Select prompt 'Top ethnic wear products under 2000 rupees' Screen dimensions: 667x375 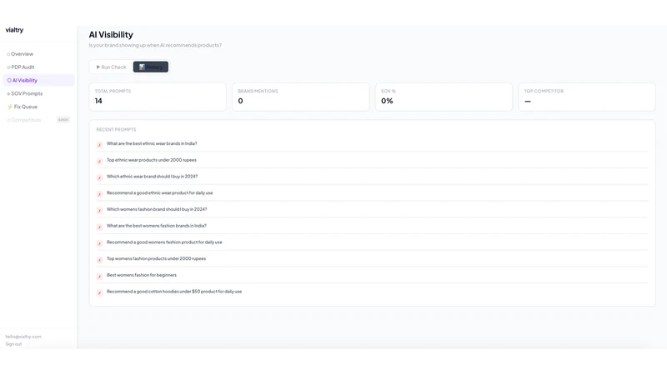(152, 160)
